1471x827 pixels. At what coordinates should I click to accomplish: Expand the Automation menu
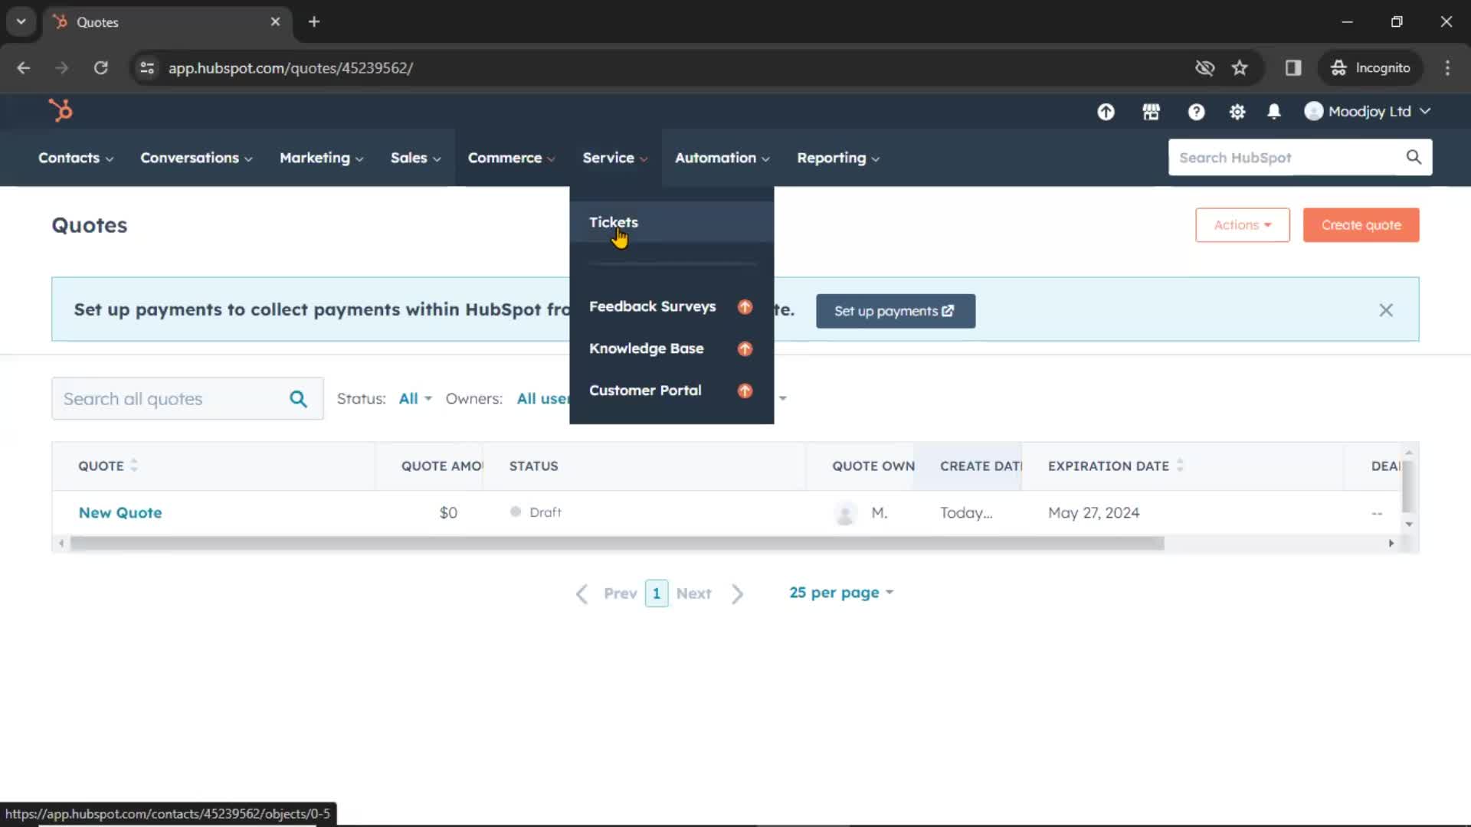point(722,158)
